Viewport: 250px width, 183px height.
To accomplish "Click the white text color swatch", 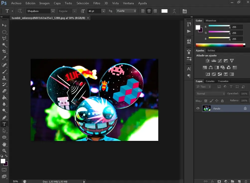I will [165, 11].
